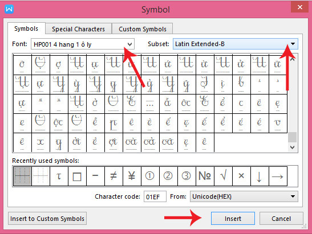Switch to the Special Characters tab
312x234 pixels.
78,29
